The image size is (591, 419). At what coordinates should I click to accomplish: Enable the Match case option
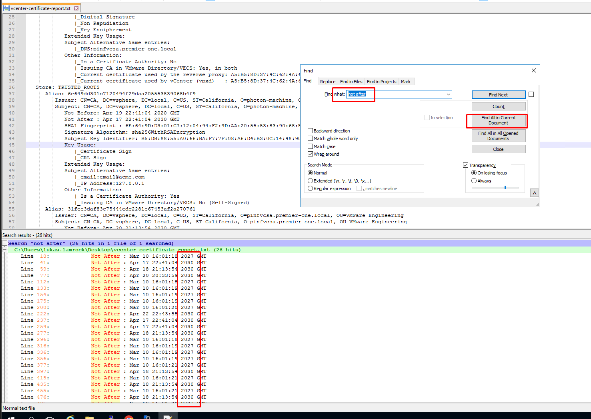[310, 146]
